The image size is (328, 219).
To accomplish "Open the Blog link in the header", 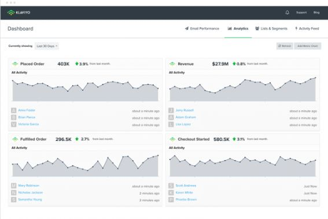I will tap(316, 13).
